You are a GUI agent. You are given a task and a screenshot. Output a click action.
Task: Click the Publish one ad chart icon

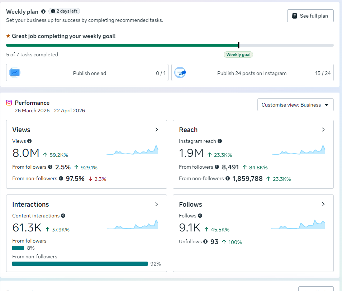pyautogui.click(x=15, y=73)
